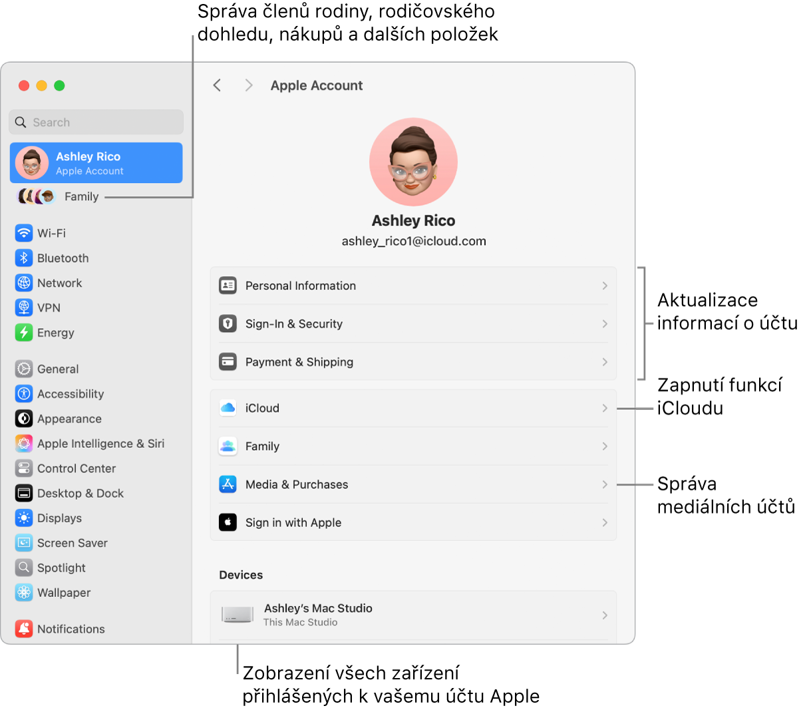
Task: Click the Sign-In & Security shield icon
Action: (228, 323)
